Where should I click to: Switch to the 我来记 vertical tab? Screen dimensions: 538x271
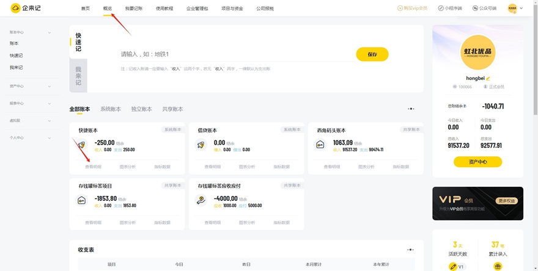point(78,76)
